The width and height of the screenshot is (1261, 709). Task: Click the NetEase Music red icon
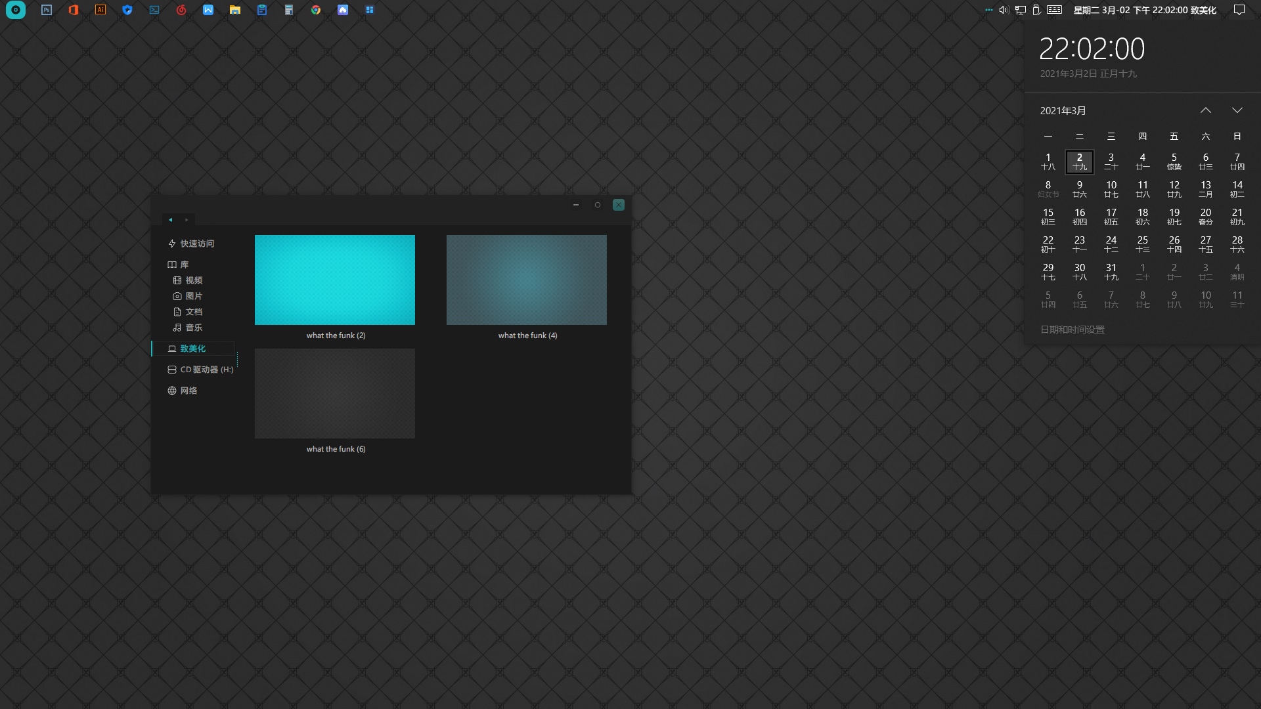coord(181,10)
